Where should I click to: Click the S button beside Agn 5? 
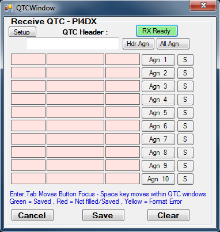click(x=185, y=113)
